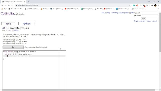161x91 pixels.
Task: Maximize or restore the Chrome window
Action: click(154, 2)
